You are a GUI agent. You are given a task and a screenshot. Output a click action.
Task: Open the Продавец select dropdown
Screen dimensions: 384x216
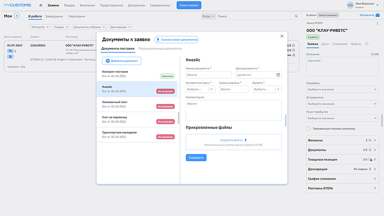[342, 89]
